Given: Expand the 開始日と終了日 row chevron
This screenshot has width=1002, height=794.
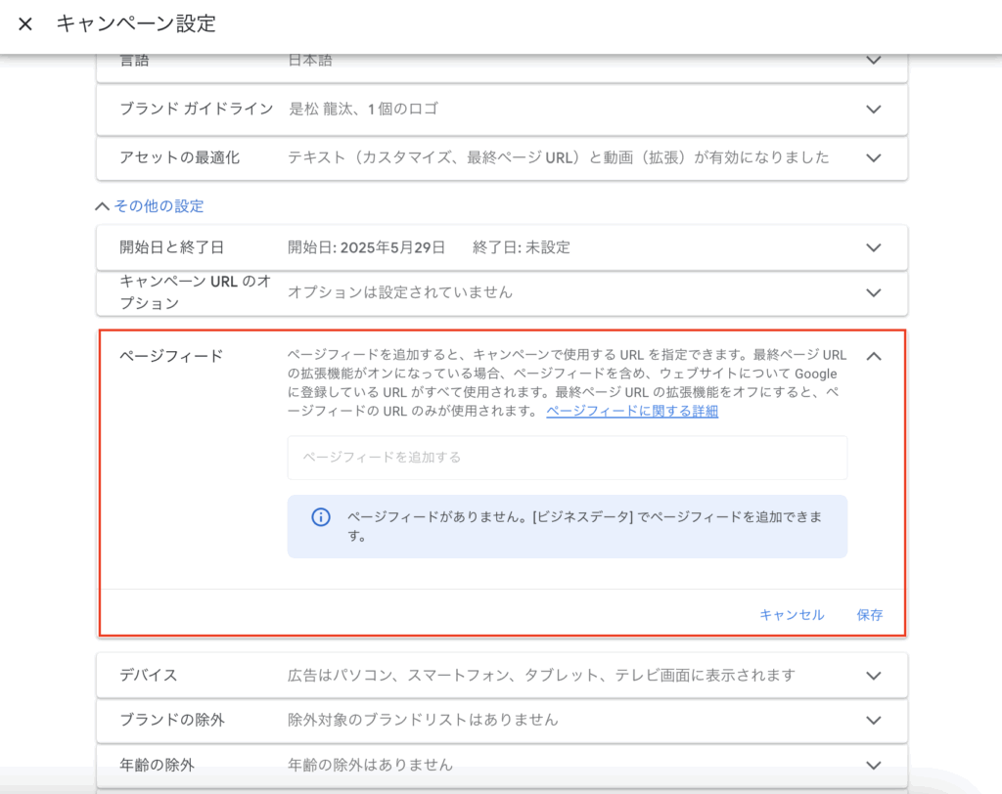Looking at the screenshot, I should 874,247.
